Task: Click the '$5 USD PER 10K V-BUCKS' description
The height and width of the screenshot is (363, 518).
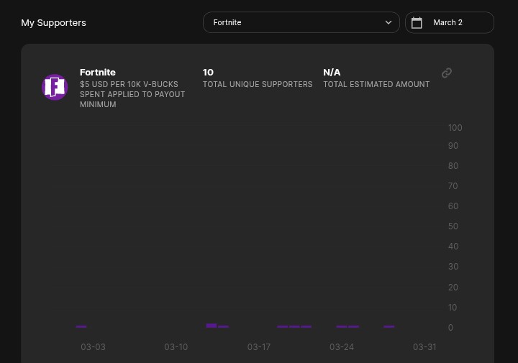Action: 132,94
